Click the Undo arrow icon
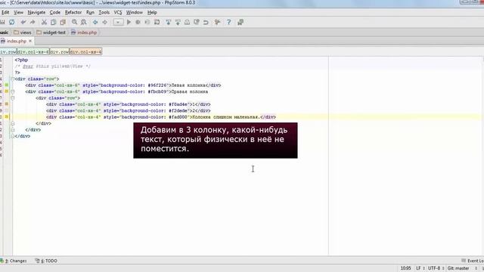The height and width of the screenshot is (272, 484). 23,22
